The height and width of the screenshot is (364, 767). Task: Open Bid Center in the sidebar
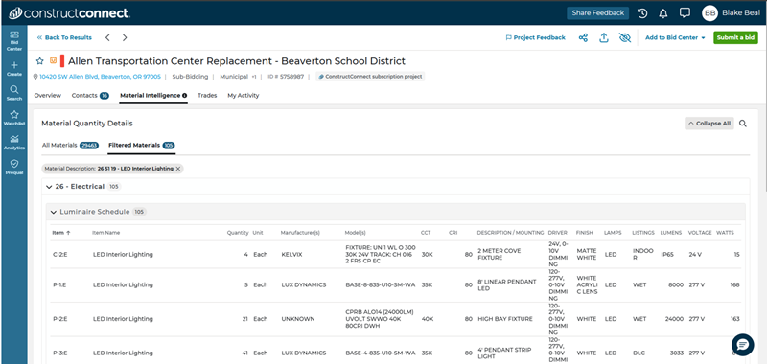point(14,40)
